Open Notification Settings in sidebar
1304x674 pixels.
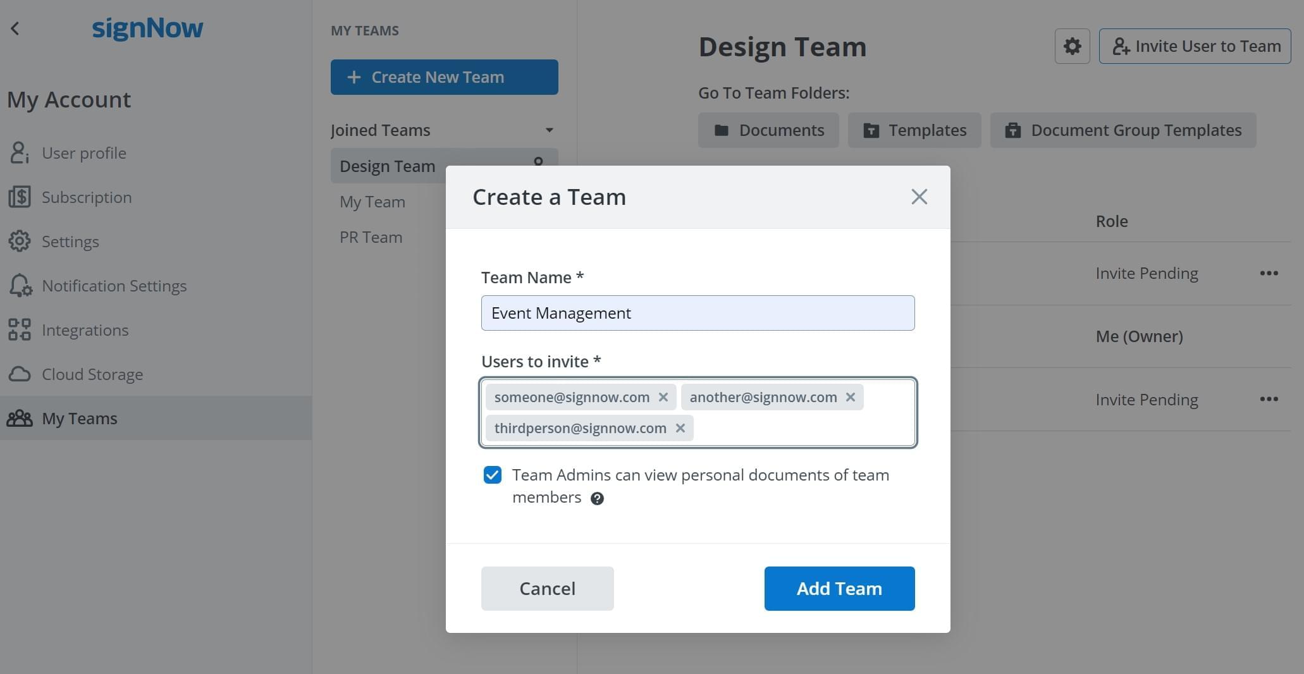point(114,286)
